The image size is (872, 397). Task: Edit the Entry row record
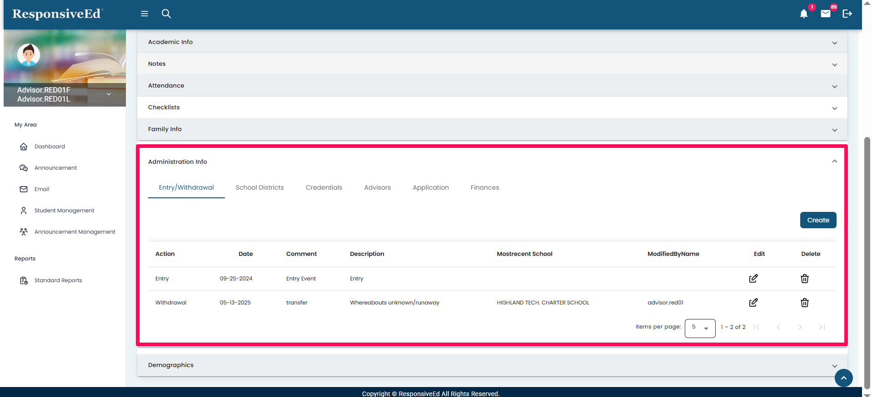pyautogui.click(x=753, y=279)
